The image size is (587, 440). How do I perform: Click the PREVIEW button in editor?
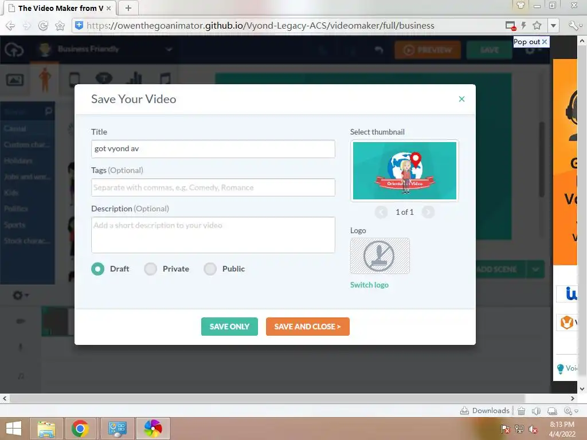click(428, 50)
